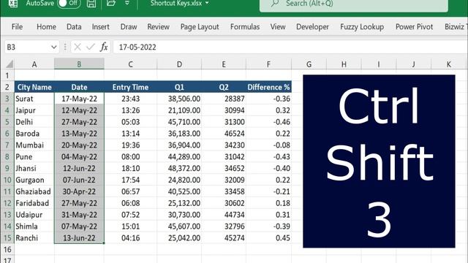Click the Difference % header cell
The height and width of the screenshot is (263, 468).
[x=268, y=87]
